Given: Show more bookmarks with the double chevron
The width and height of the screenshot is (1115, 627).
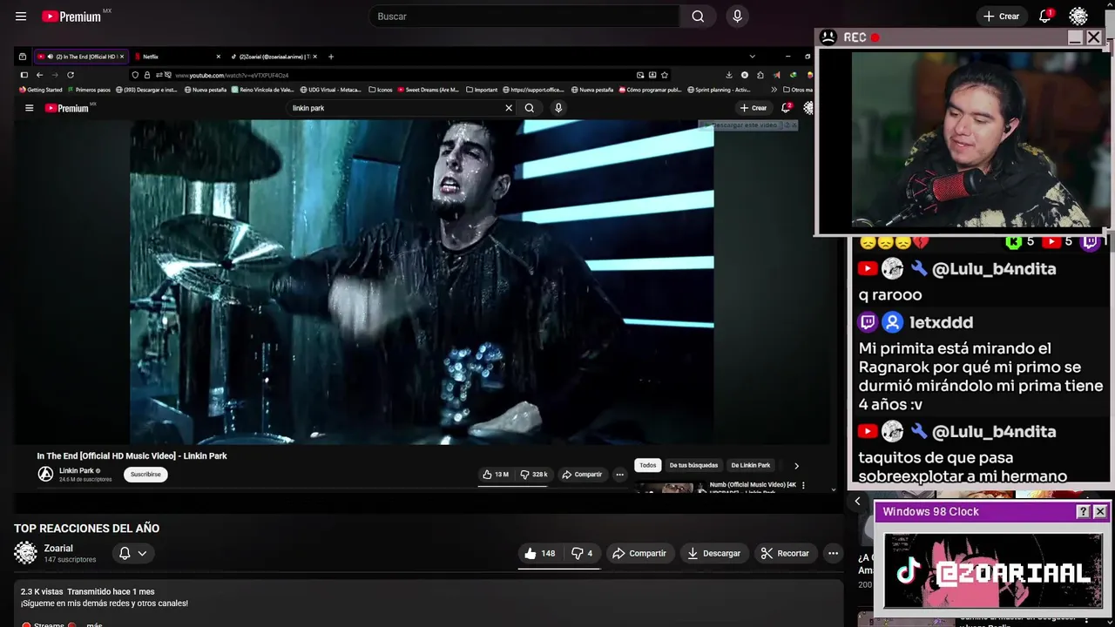Looking at the screenshot, I should click(774, 90).
